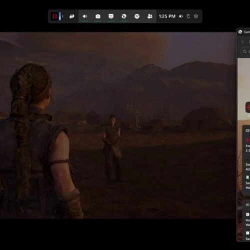Click the 1:25 PM clock
Viewport: 250px width, 250px height.
167,16
